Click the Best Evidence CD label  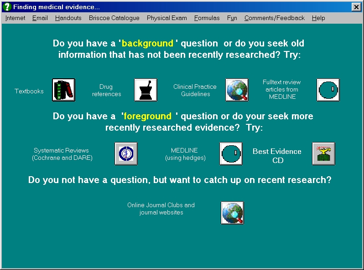coord(277,156)
